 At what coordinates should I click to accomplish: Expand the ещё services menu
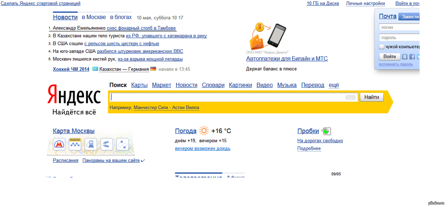tap(334, 85)
